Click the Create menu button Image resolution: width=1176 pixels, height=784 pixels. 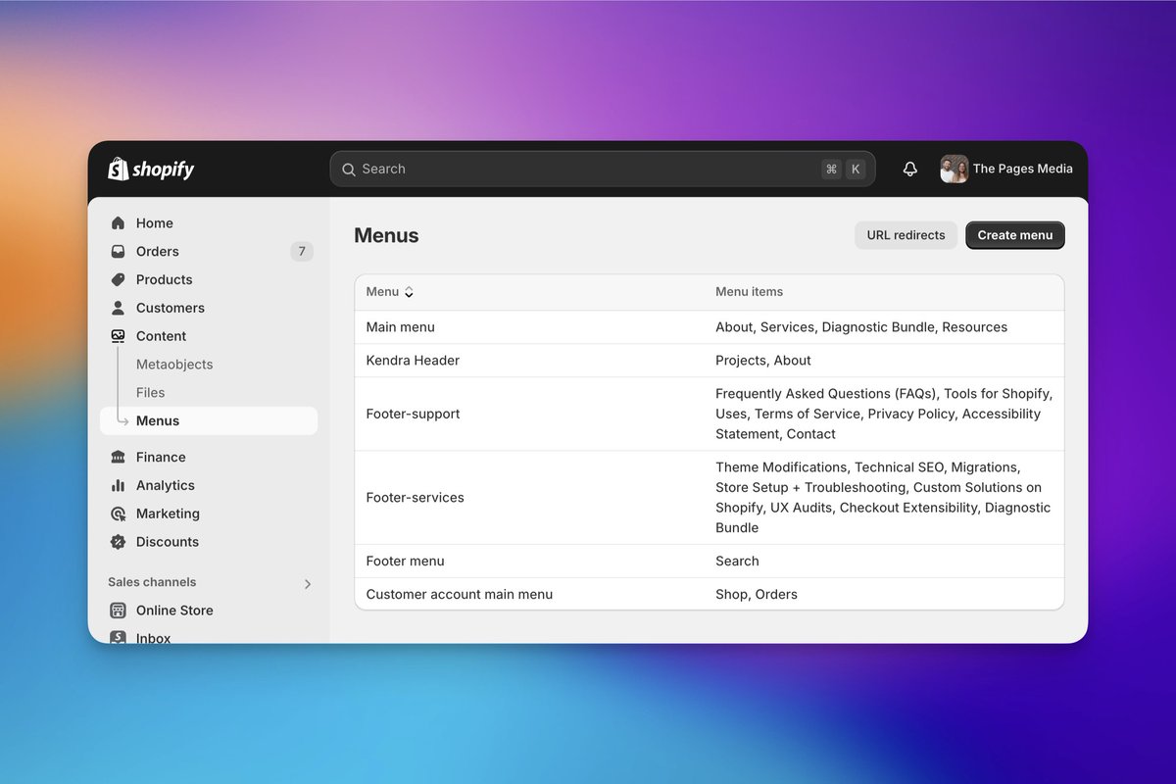click(1015, 235)
